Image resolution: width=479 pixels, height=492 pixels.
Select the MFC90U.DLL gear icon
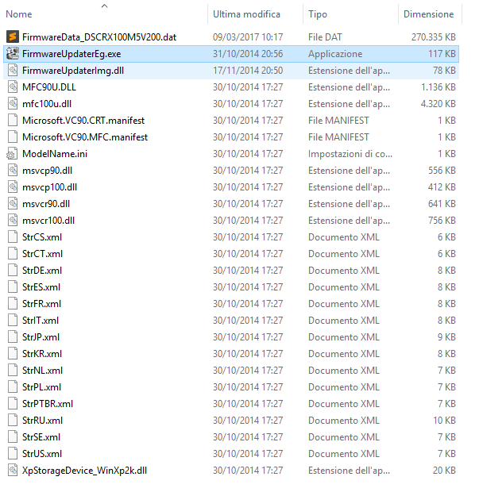coord(12,87)
